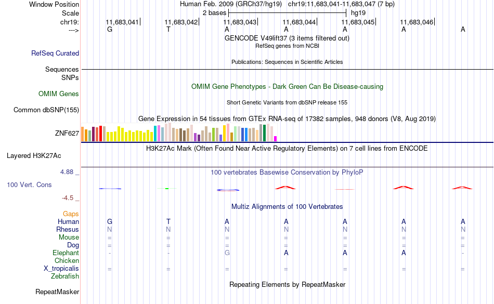Select the Common dbSNP(155) track label

point(46,110)
